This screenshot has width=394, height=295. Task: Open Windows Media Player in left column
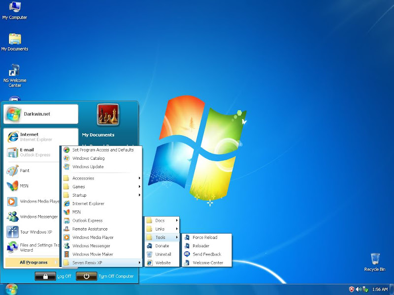[x=32, y=201]
